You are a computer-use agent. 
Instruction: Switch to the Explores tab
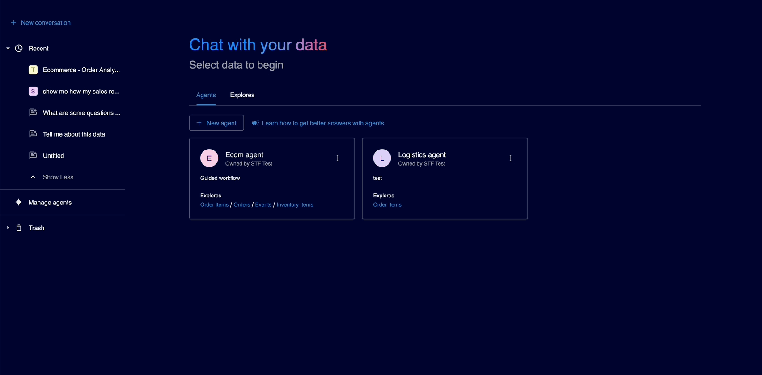(242, 95)
